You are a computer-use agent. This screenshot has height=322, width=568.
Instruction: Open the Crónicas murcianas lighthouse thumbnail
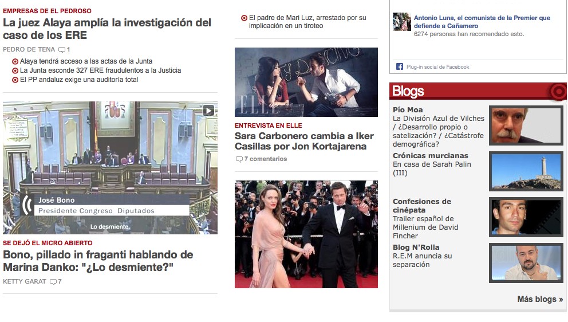tap(526, 171)
